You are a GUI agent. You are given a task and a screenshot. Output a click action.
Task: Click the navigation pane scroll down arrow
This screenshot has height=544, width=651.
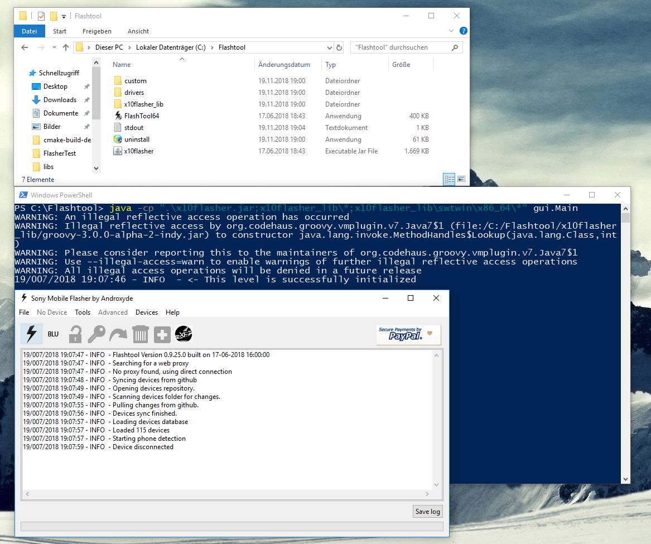(97, 168)
